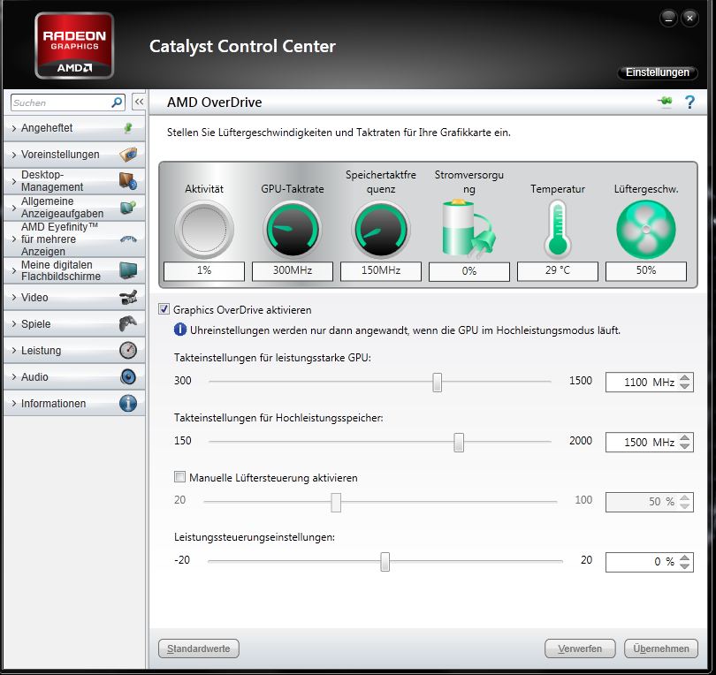Screen dimensions: 716x675
Task: Click the AMD Eyefinity displays icon
Action: tap(128, 239)
